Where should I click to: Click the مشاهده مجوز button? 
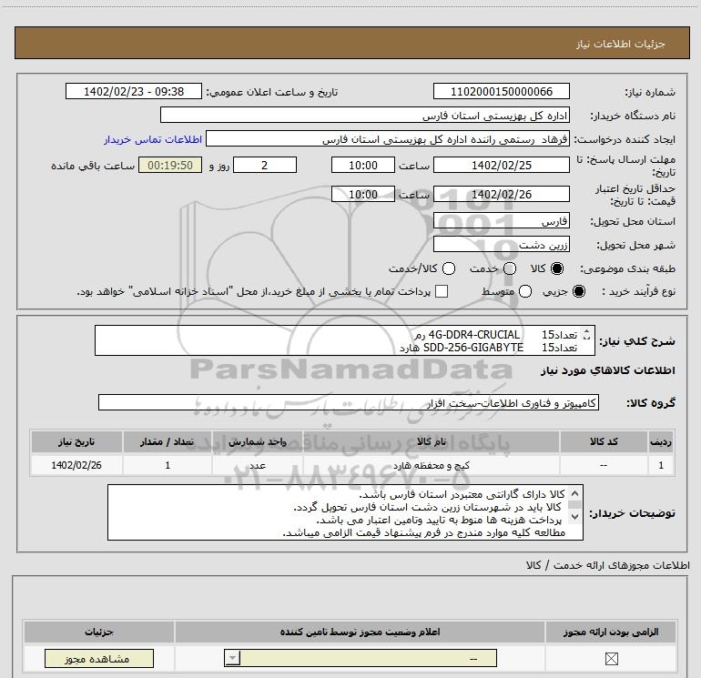pyautogui.click(x=99, y=659)
